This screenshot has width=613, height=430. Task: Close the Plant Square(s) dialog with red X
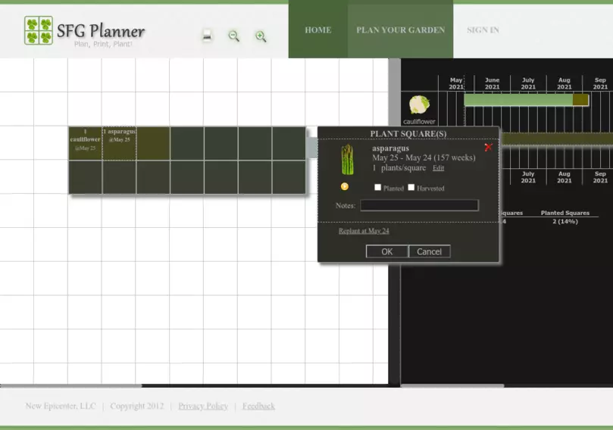pos(488,148)
